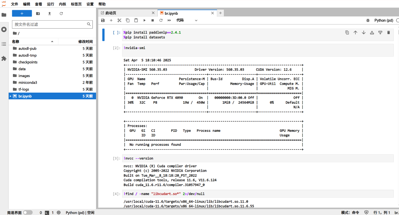This screenshot has height=215, width=399.
Task: Open the 内核 menu
Action: (62, 4)
